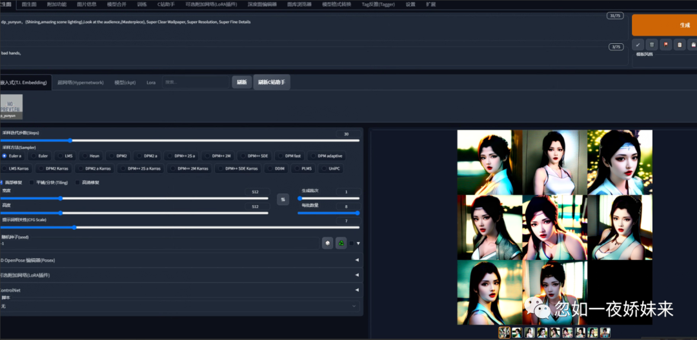This screenshot has width=697, height=340.
Task: Pick the DPM++ SDE Karras sampler
Action: point(237,169)
